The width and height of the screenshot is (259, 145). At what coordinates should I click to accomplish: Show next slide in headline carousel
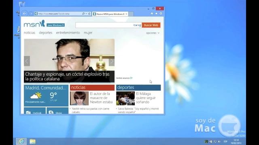tap(112, 61)
